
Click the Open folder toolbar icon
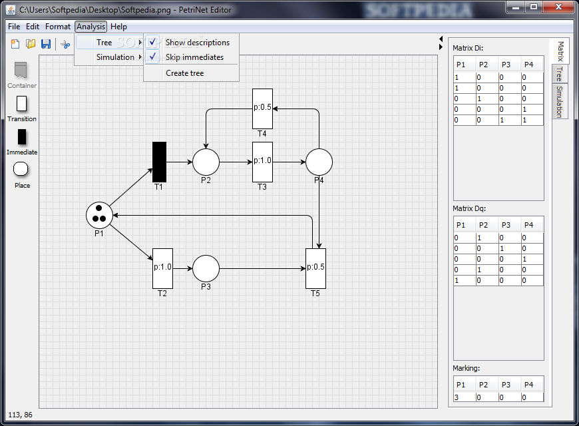click(x=31, y=44)
